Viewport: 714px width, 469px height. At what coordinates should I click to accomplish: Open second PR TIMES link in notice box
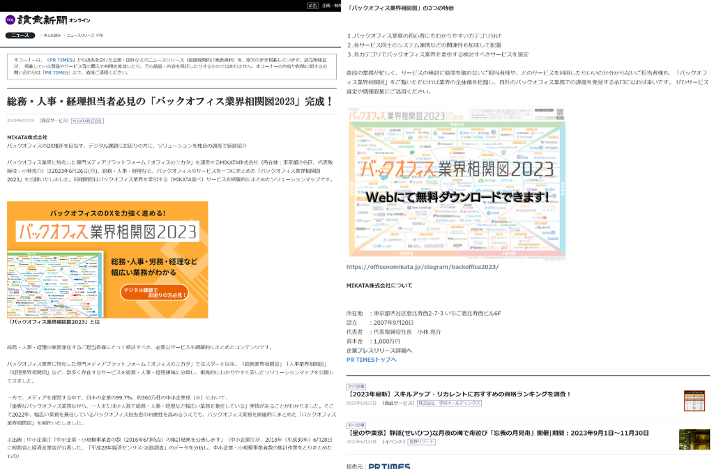pos(56,72)
